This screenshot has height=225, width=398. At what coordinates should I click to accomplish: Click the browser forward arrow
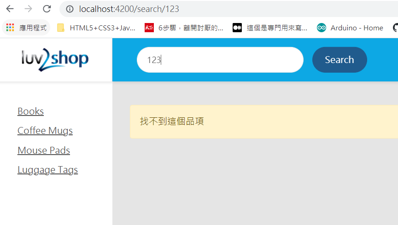pyautogui.click(x=29, y=9)
